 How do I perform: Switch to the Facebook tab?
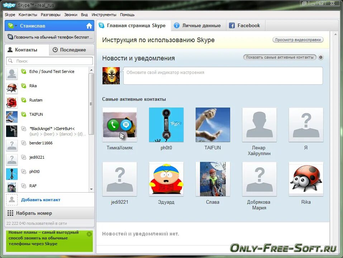click(x=246, y=25)
